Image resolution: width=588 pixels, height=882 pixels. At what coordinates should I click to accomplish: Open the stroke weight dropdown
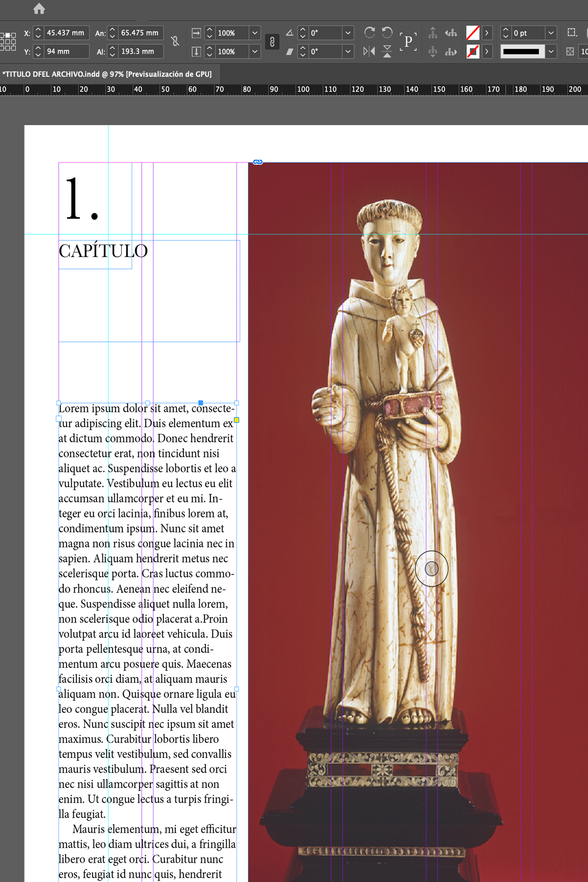[551, 33]
